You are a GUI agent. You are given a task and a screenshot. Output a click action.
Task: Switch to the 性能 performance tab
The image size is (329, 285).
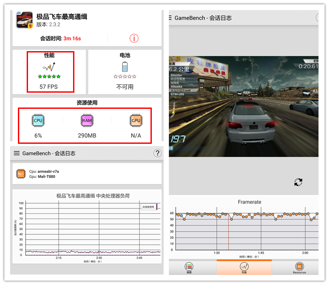click(244, 268)
